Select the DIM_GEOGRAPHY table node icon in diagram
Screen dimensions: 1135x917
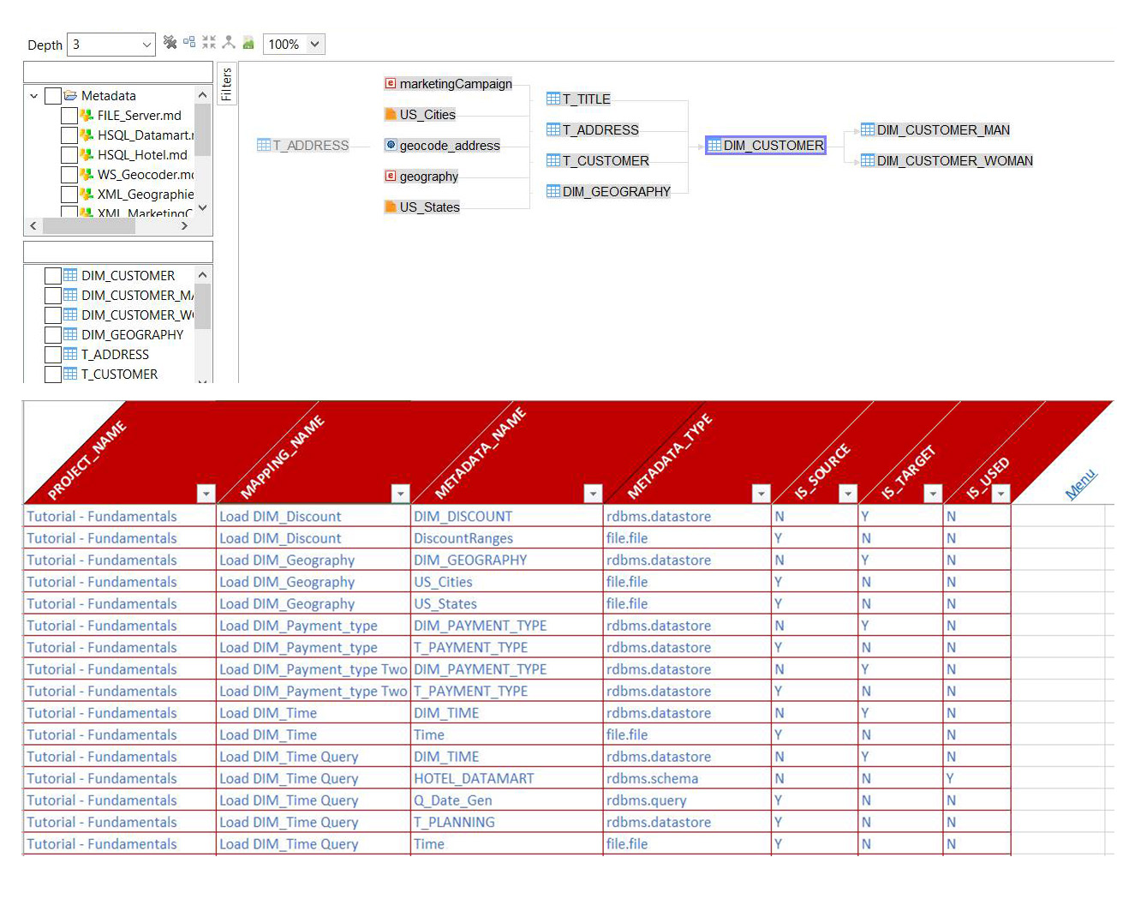coord(553,191)
